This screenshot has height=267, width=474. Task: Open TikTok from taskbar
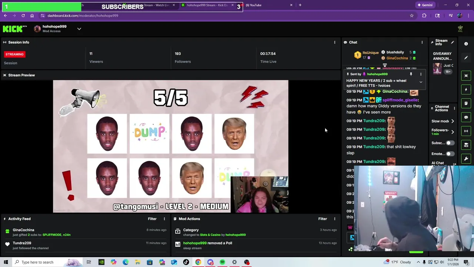(186, 262)
